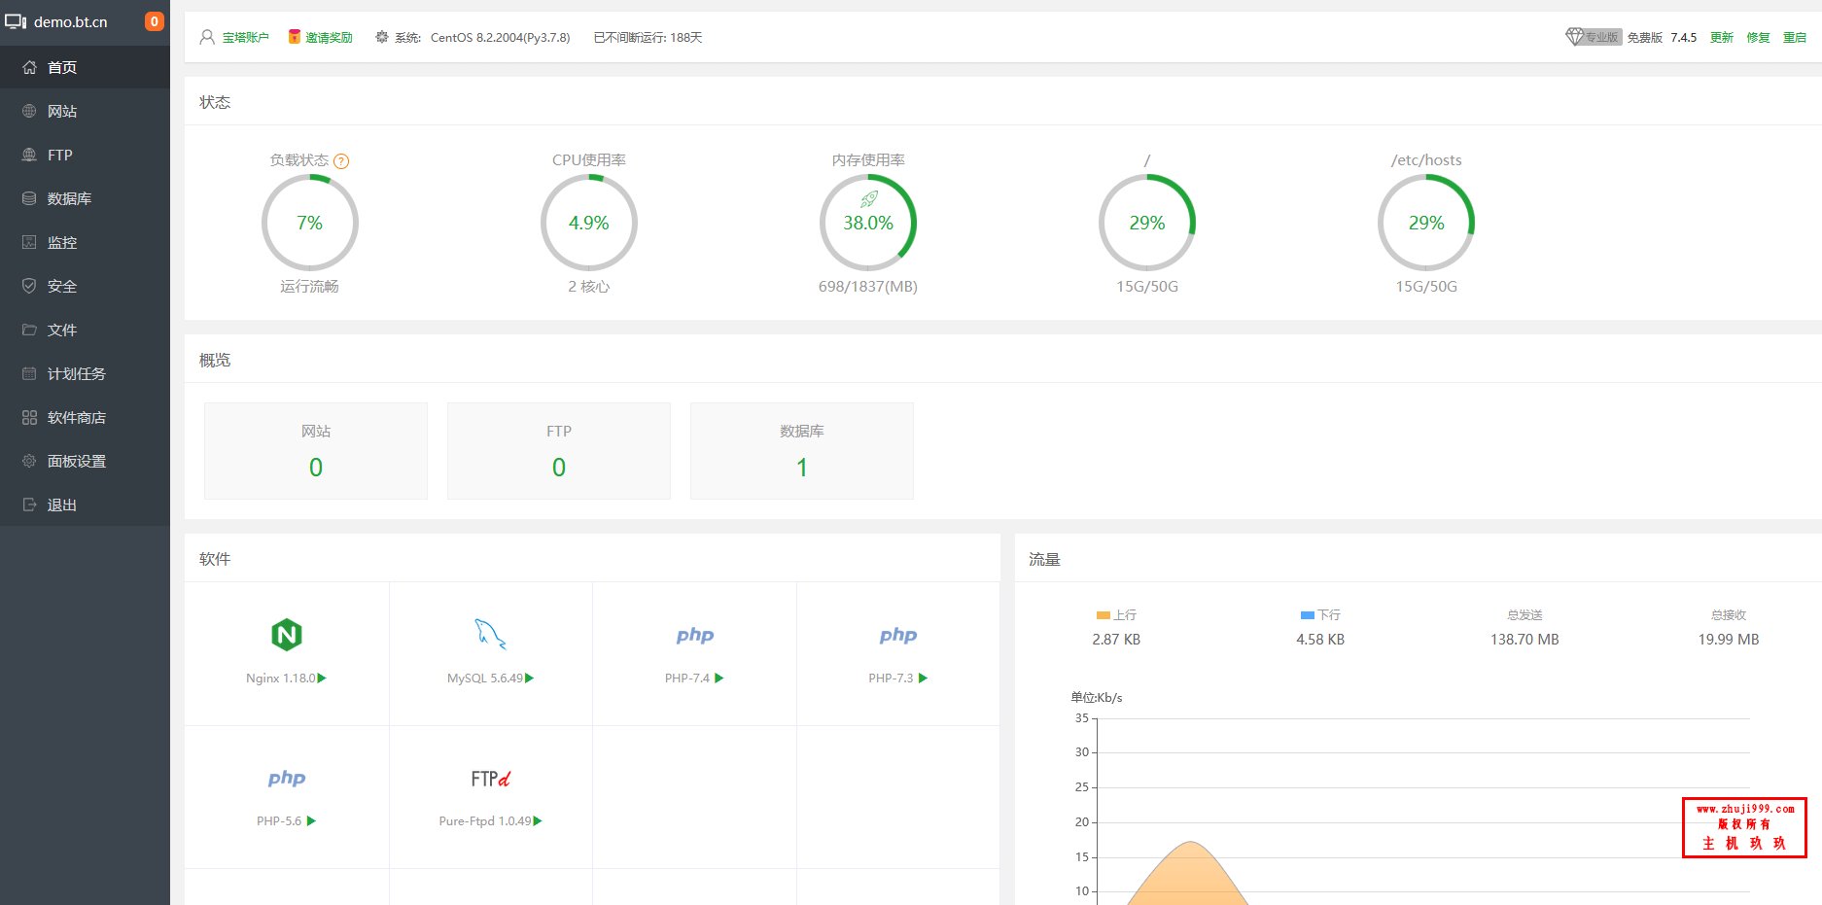Click the user icon by 宝塔账户
This screenshot has width=1822, height=905.
(207, 37)
